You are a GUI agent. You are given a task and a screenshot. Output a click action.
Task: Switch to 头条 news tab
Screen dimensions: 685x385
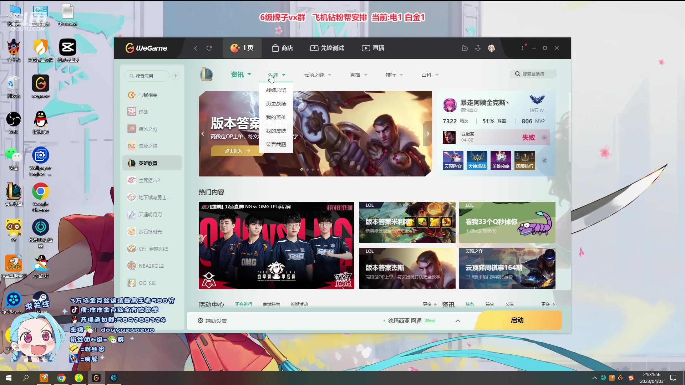470,304
